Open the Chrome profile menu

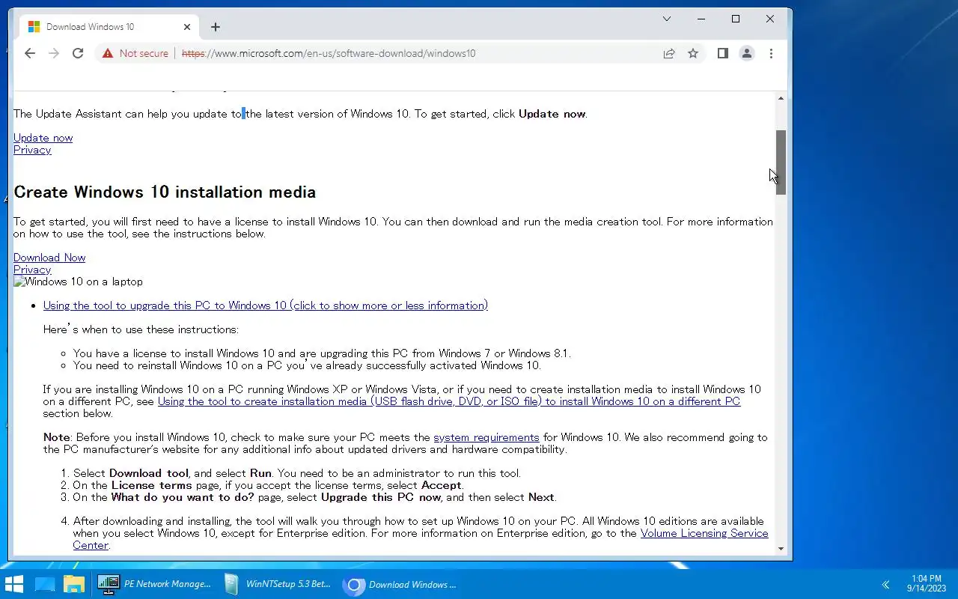pyautogui.click(x=747, y=53)
